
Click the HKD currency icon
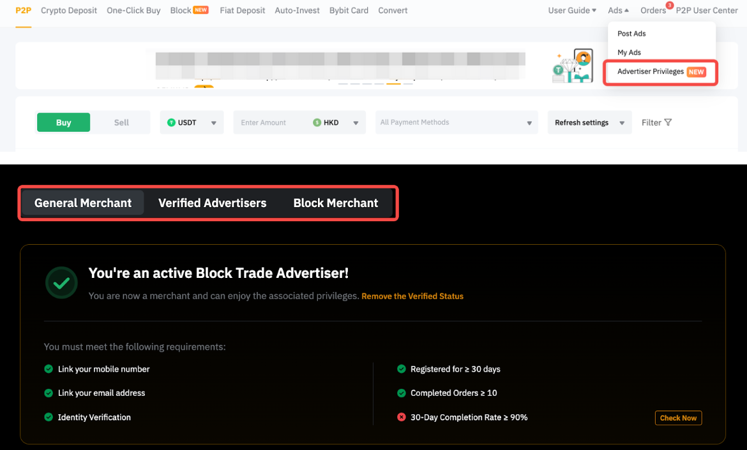(x=317, y=122)
